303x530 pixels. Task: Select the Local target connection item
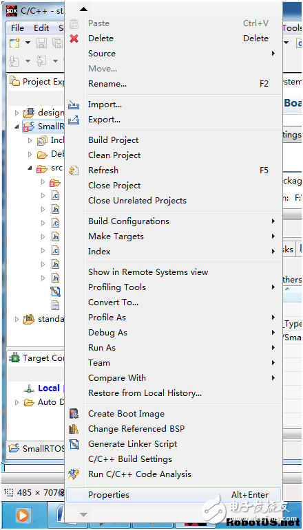pos(49,388)
